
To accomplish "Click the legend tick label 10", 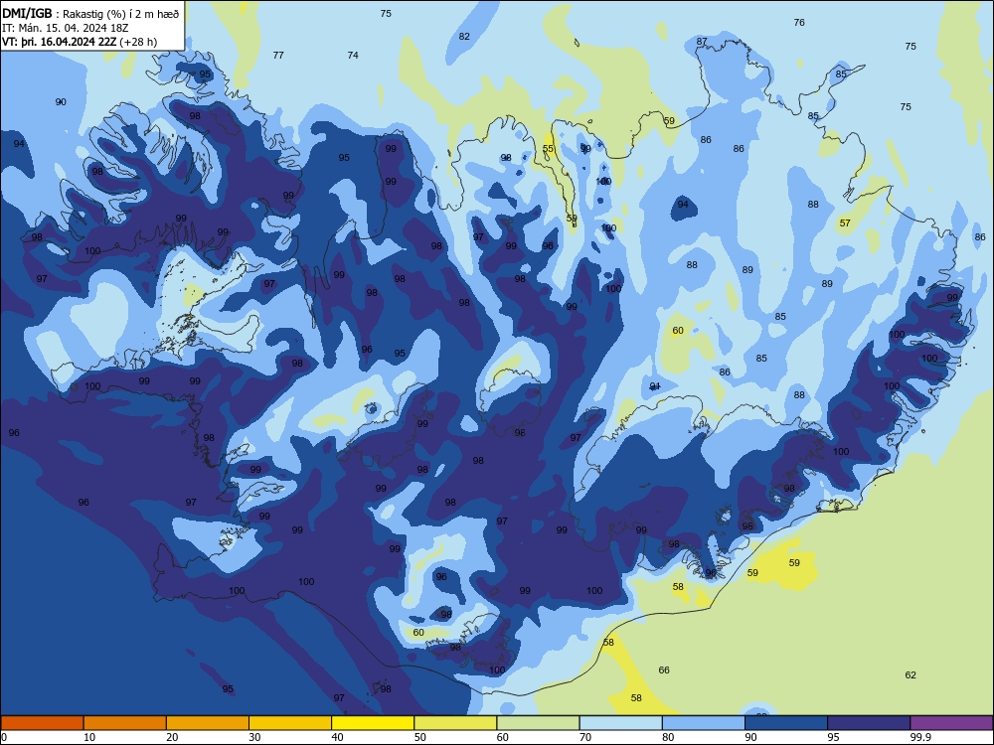I will [x=89, y=737].
